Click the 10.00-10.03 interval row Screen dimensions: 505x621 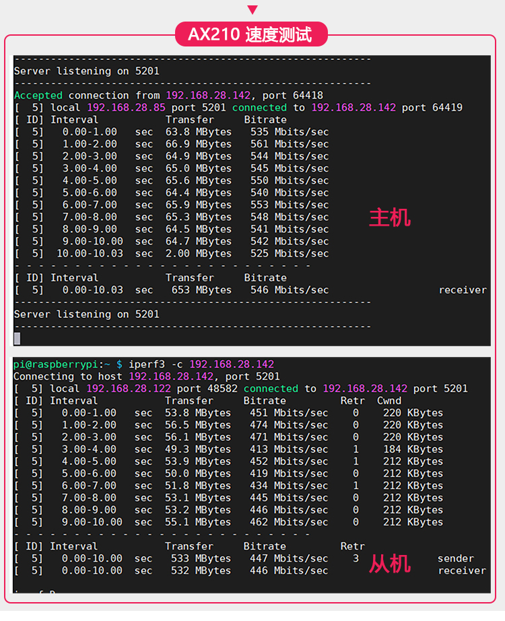point(172,253)
